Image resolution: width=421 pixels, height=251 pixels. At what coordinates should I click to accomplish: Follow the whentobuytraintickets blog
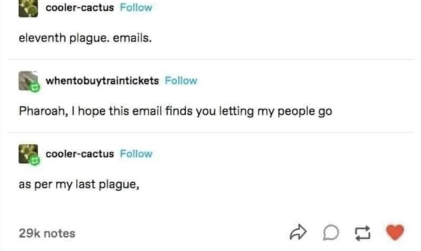[x=181, y=80]
